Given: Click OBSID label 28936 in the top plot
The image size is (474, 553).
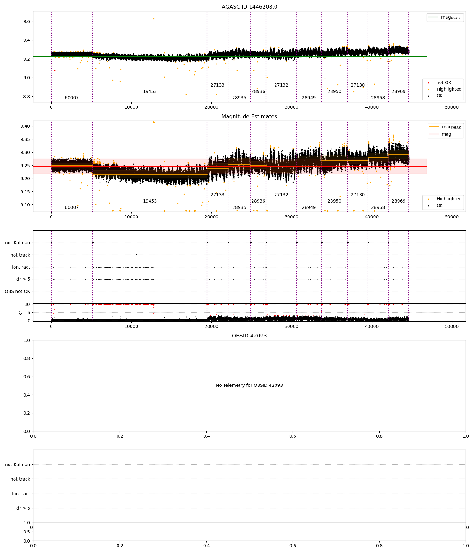Looking at the screenshot, I should coord(258,91).
